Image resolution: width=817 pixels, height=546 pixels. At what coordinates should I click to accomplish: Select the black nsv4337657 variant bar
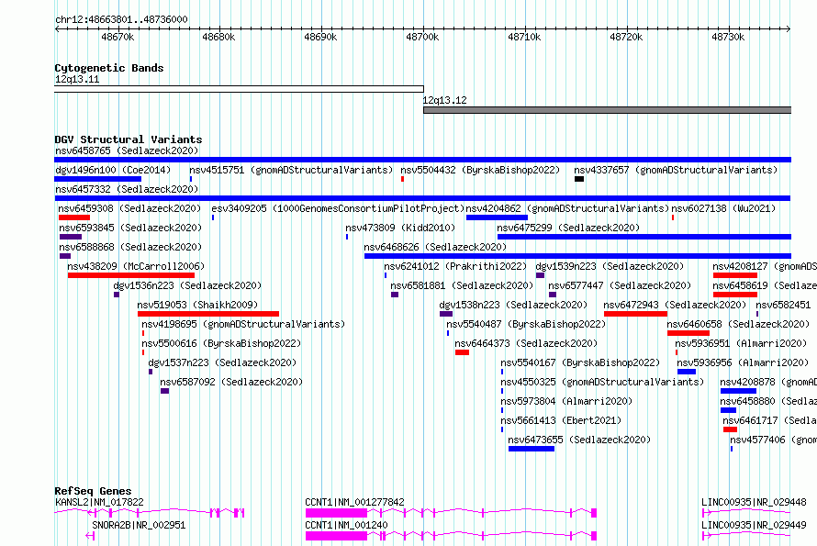point(579,179)
